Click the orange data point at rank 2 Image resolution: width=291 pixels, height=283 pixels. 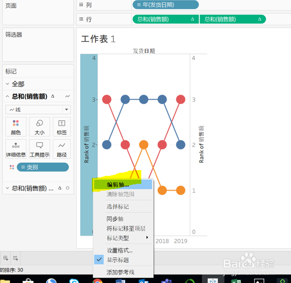pyautogui.click(x=143, y=145)
